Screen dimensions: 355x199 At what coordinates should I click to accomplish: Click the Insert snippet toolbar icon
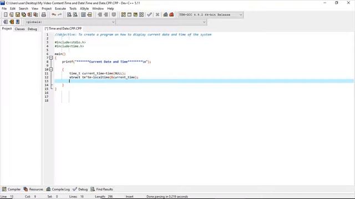click(6, 22)
